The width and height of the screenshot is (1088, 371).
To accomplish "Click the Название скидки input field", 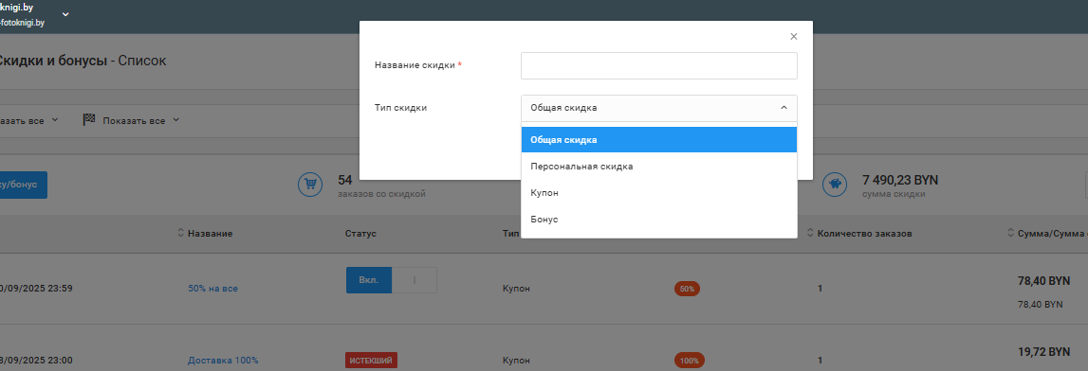I will (x=659, y=65).
